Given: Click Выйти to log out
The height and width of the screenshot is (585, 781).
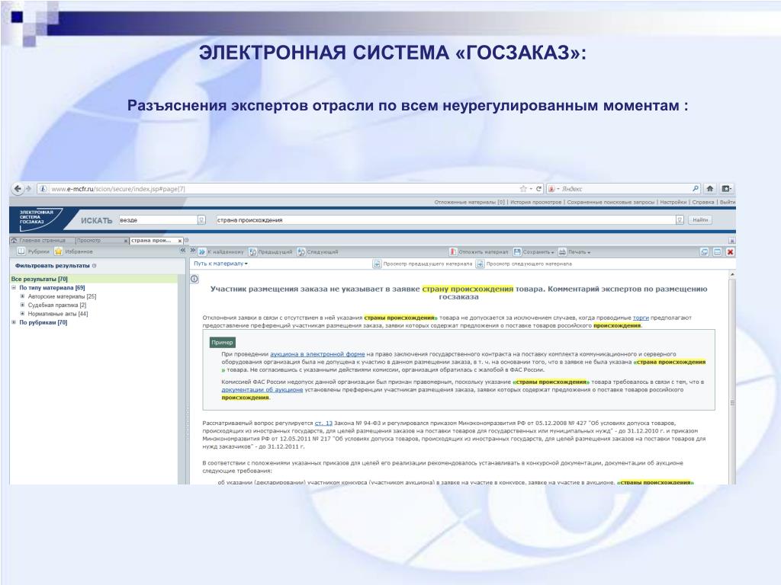Looking at the screenshot, I should click(x=727, y=203).
